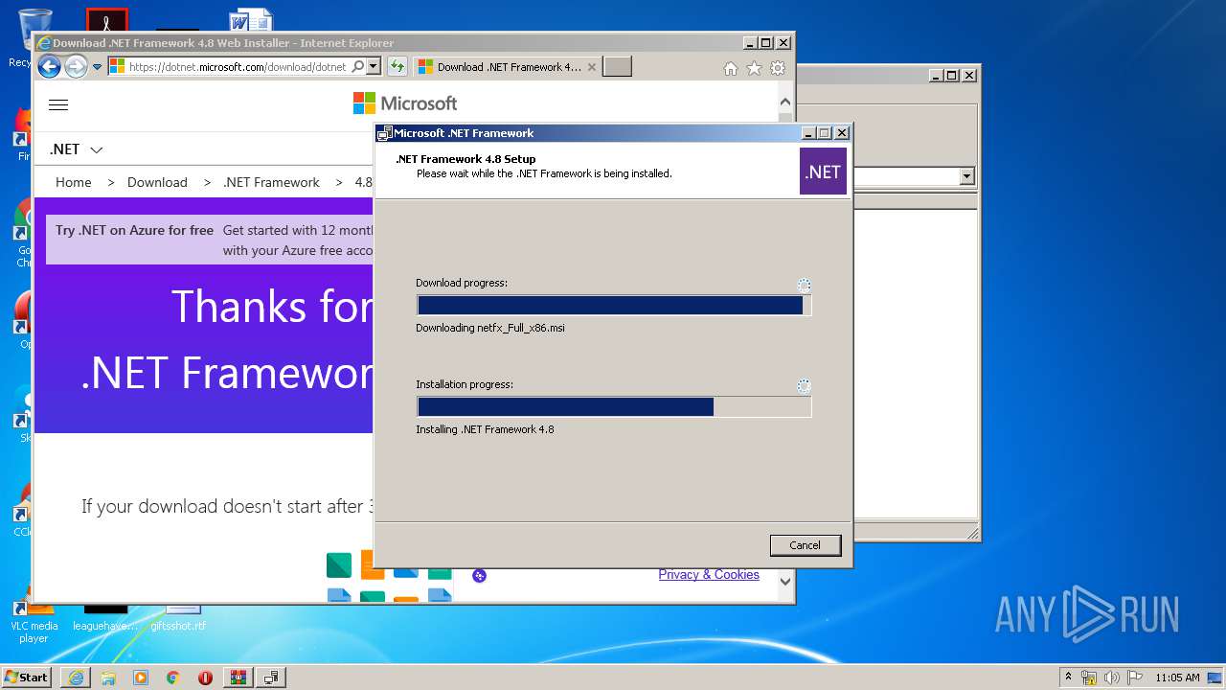The height and width of the screenshot is (690, 1226).
Task: Click Installing .NET Framework 4.8 status text
Action: [x=485, y=429]
